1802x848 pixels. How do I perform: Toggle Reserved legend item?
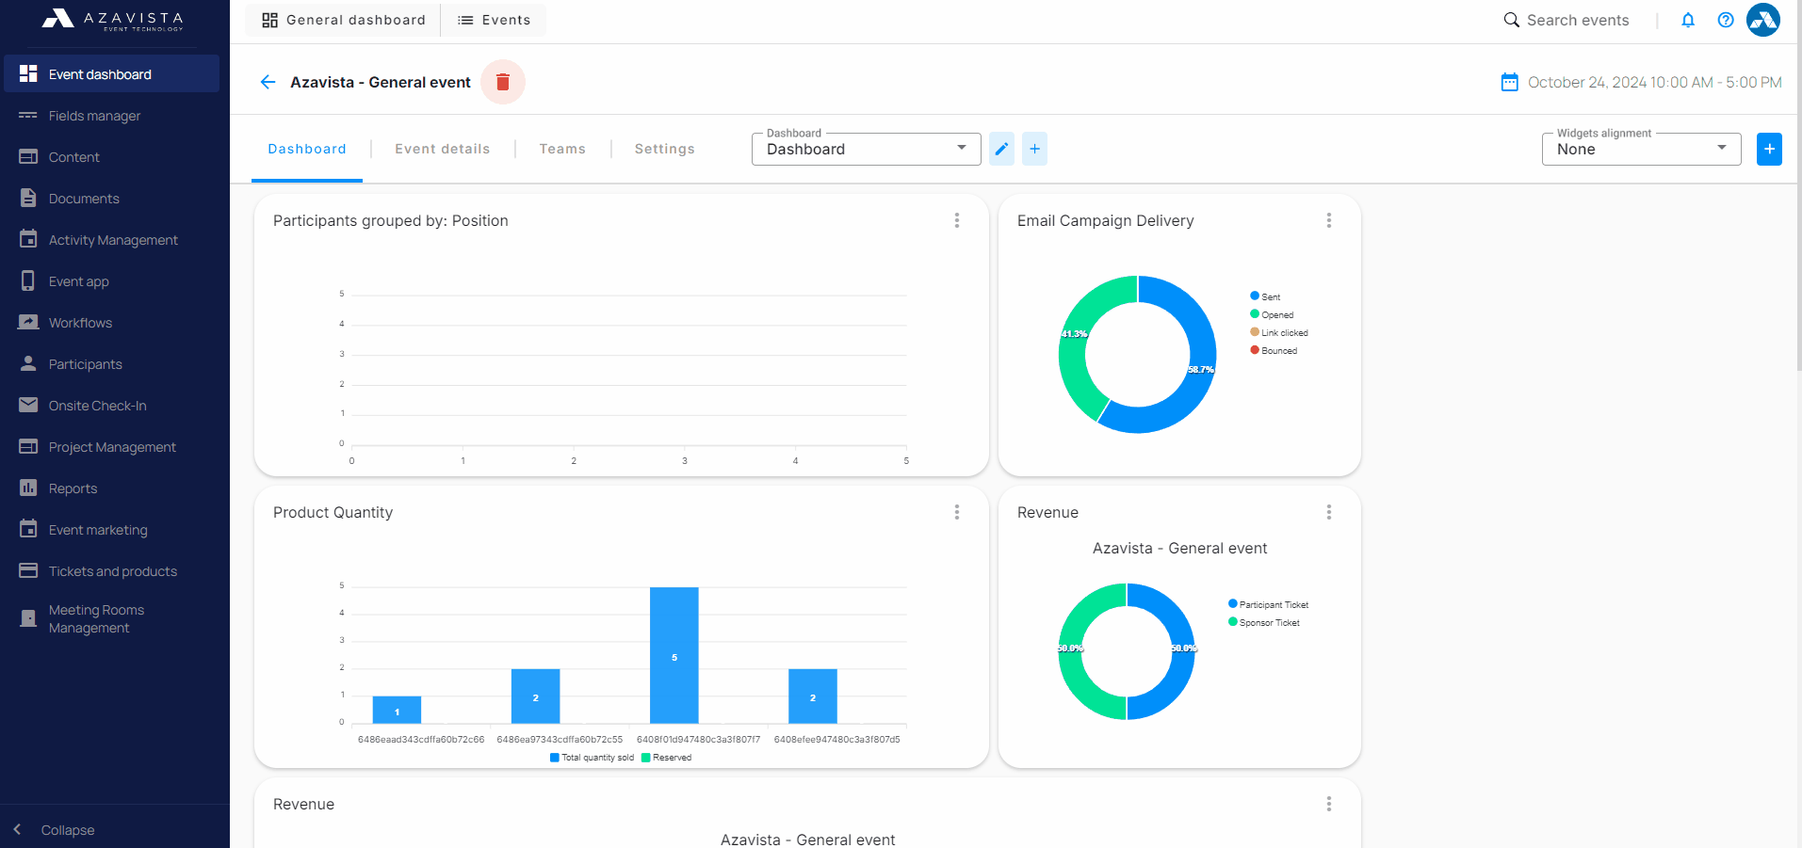pos(666,758)
